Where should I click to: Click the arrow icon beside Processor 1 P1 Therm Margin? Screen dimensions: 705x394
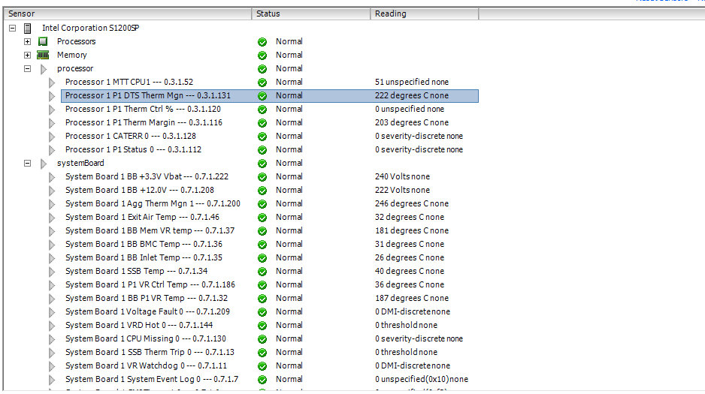[x=52, y=123]
